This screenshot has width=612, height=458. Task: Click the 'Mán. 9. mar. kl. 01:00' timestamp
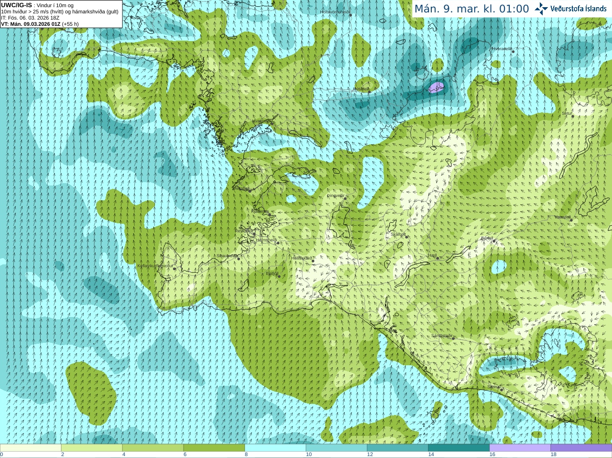471,9
